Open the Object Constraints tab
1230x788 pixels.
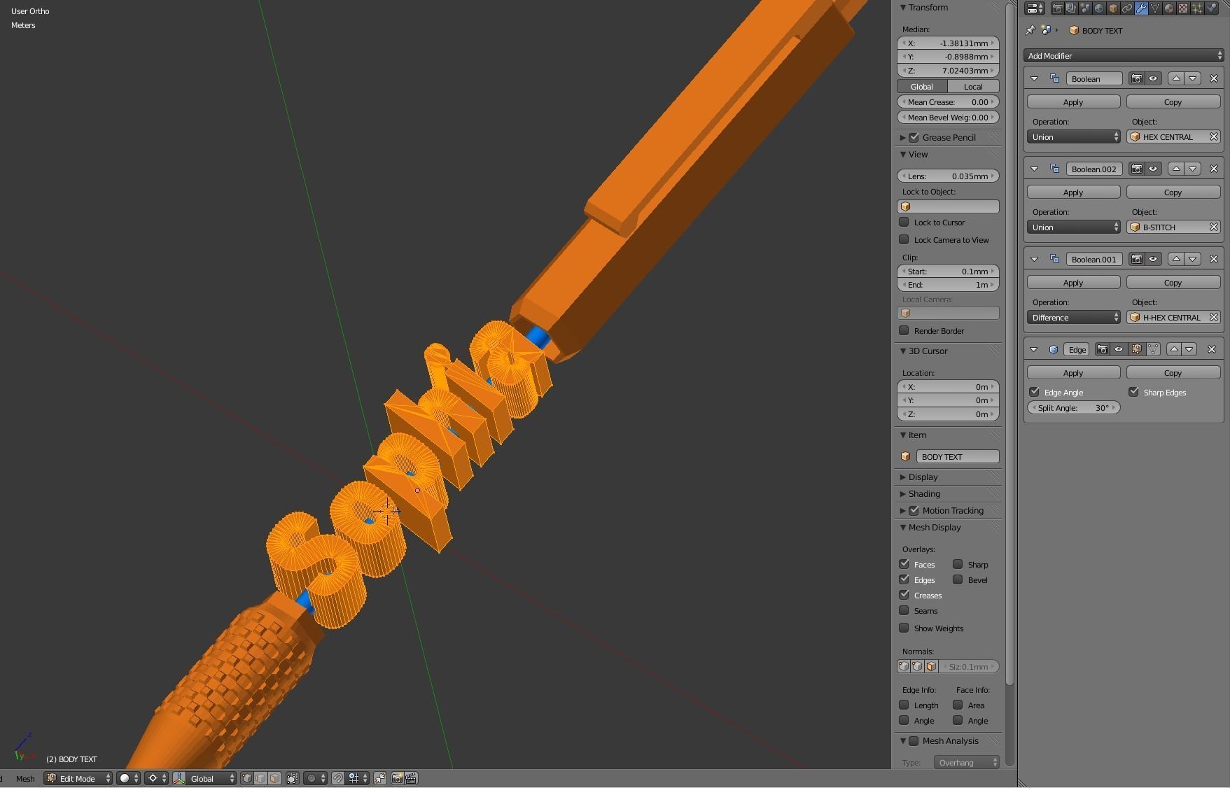point(1127,8)
